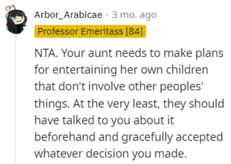This screenshot has width=231, height=164.
Task: Click the "3 mo. ago" timestamp
Action: pos(134,15)
